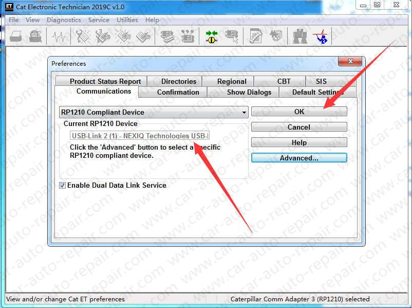Click the Winflash puzzle icon
Viewport: 412px width, 308px height.
pos(276,36)
